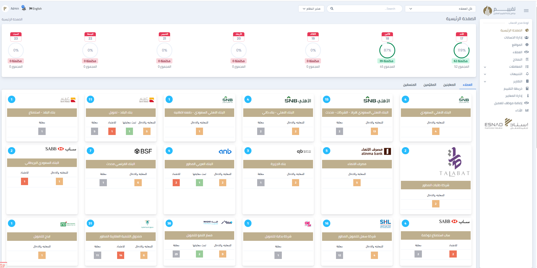Open the مدير النظام role dropdown

(x=311, y=9)
